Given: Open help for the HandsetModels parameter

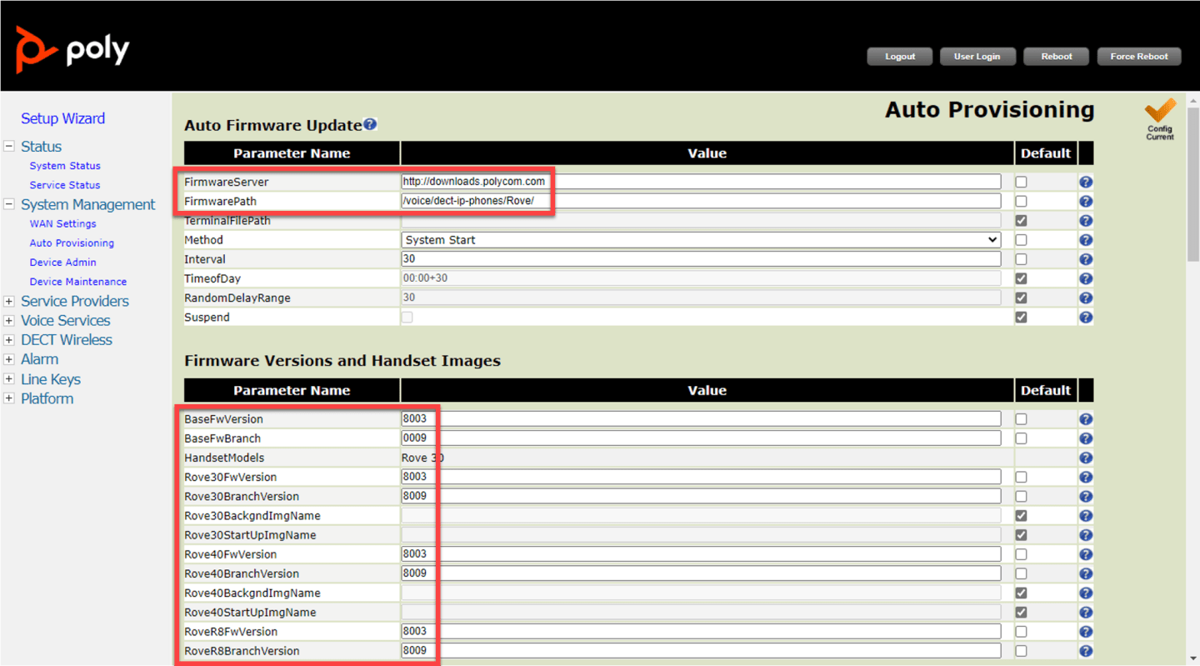Looking at the screenshot, I should 1085,457.
